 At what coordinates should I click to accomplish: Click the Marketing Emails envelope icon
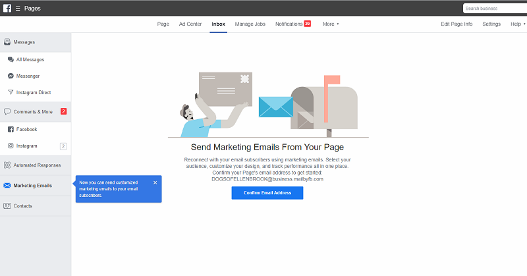(x=7, y=186)
